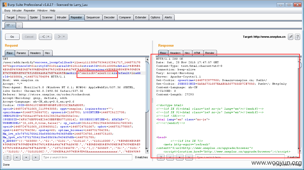Viewport: 304px width, 170px height.
Task: Open request search help icon
Action: [7, 157]
